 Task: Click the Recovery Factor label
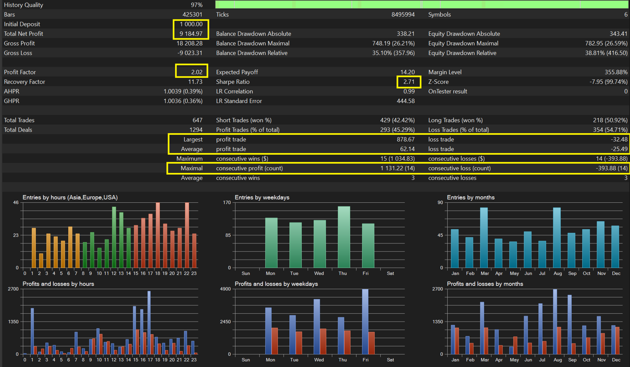tap(25, 82)
